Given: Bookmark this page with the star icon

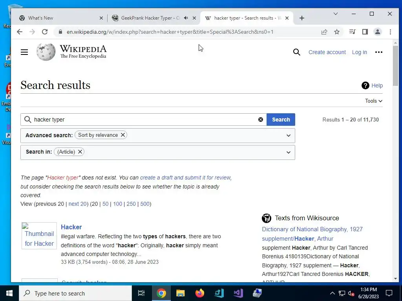Looking at the screenshot, I should pyautogui.click(x=337, y=32).
